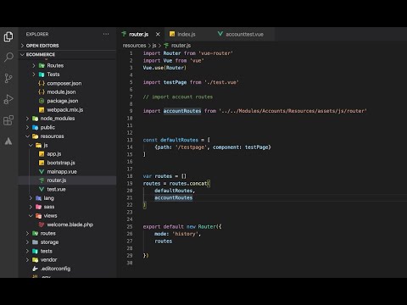
Task: Open the Explorer view in activity bar
Action: pos(8,36)
